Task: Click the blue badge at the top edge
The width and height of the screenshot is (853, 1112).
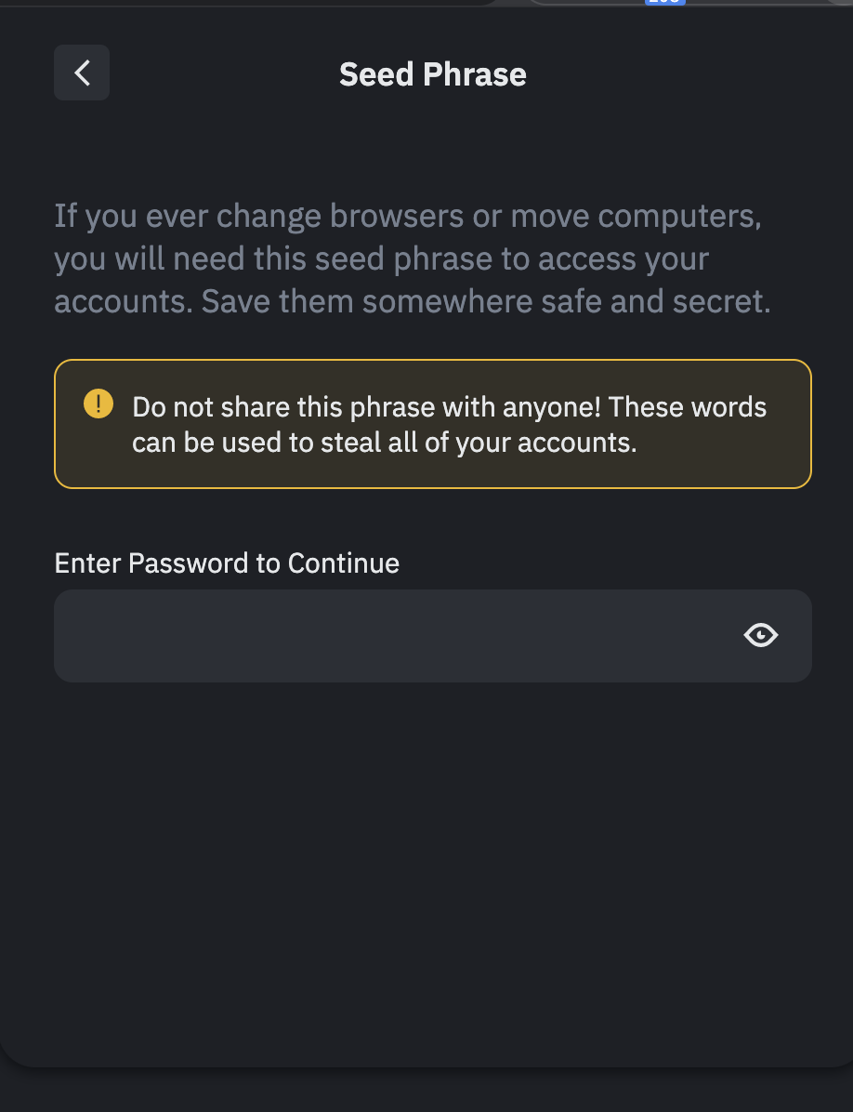Action: [665, 2]
